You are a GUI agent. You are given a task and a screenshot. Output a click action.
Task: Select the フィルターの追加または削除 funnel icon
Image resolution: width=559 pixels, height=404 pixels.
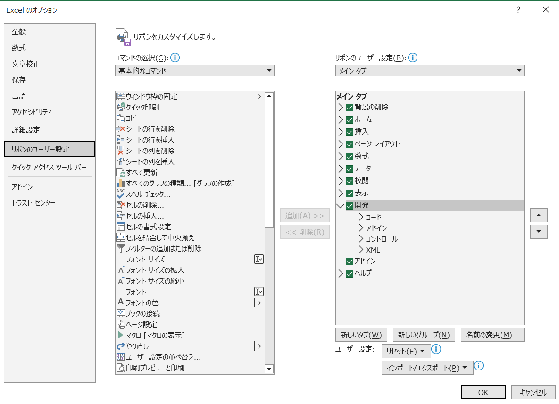(120, 248)
